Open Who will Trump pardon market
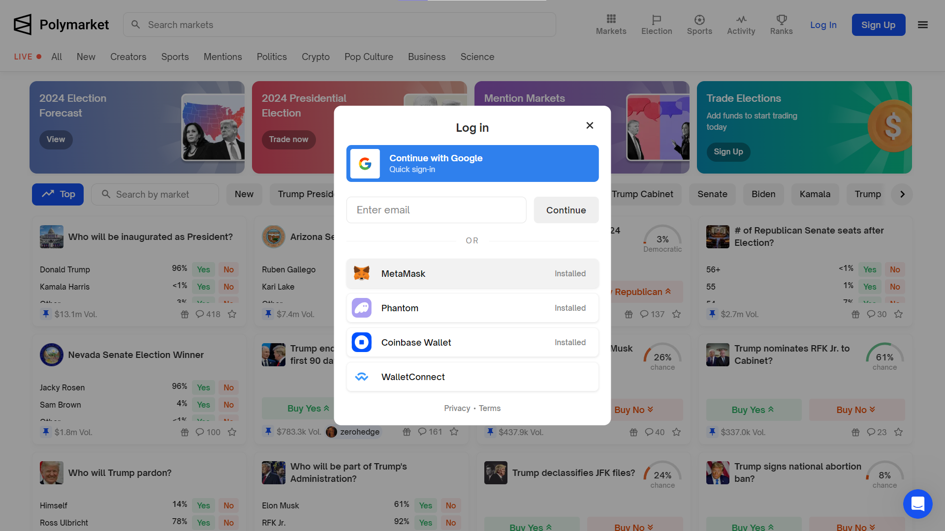 (120, 472)
